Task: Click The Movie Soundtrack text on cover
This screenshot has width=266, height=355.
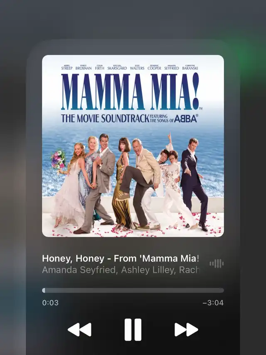Action: [105, 119]
